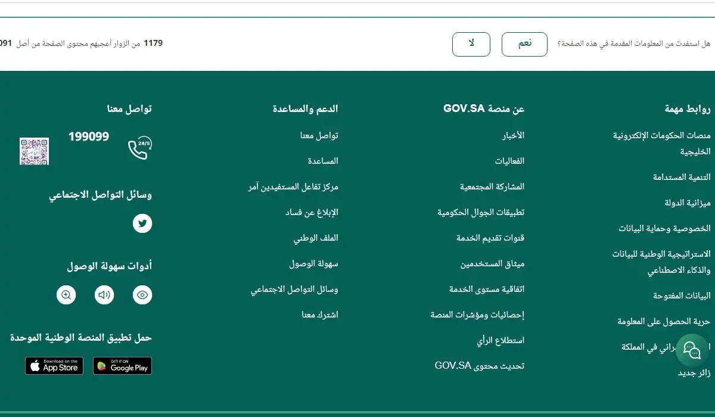
Task: Click the أدوات سهولة الوصول heading
Action: point(109,266)
